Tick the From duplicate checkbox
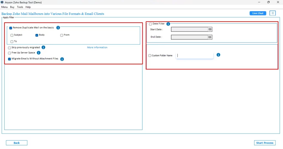The height and width of the screenshot is (149, 283). point(62,35)
